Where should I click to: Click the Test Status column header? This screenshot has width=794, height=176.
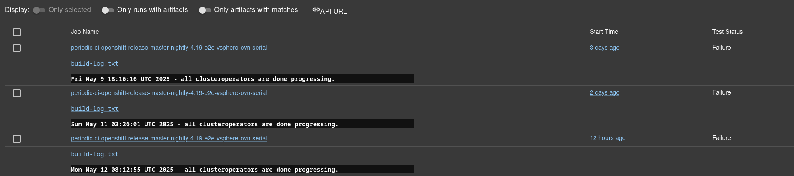coord(727,32)
